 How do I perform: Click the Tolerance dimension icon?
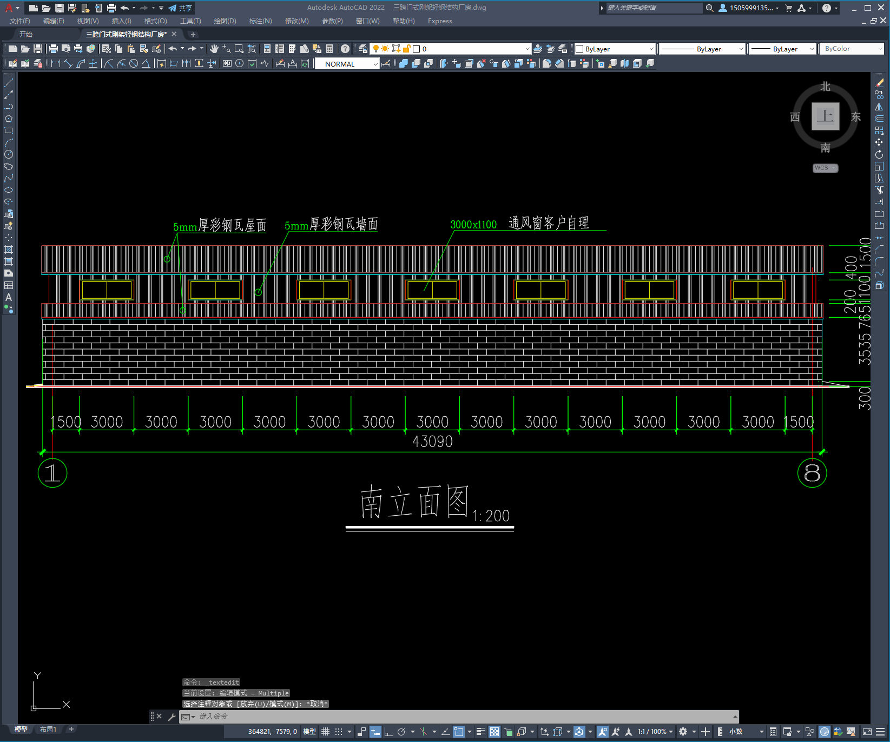point(227,63)
